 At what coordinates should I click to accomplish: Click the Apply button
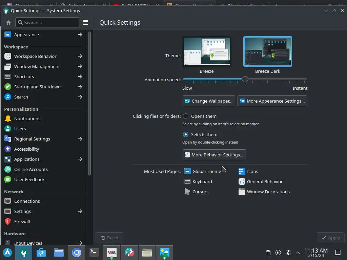[331, 238]
